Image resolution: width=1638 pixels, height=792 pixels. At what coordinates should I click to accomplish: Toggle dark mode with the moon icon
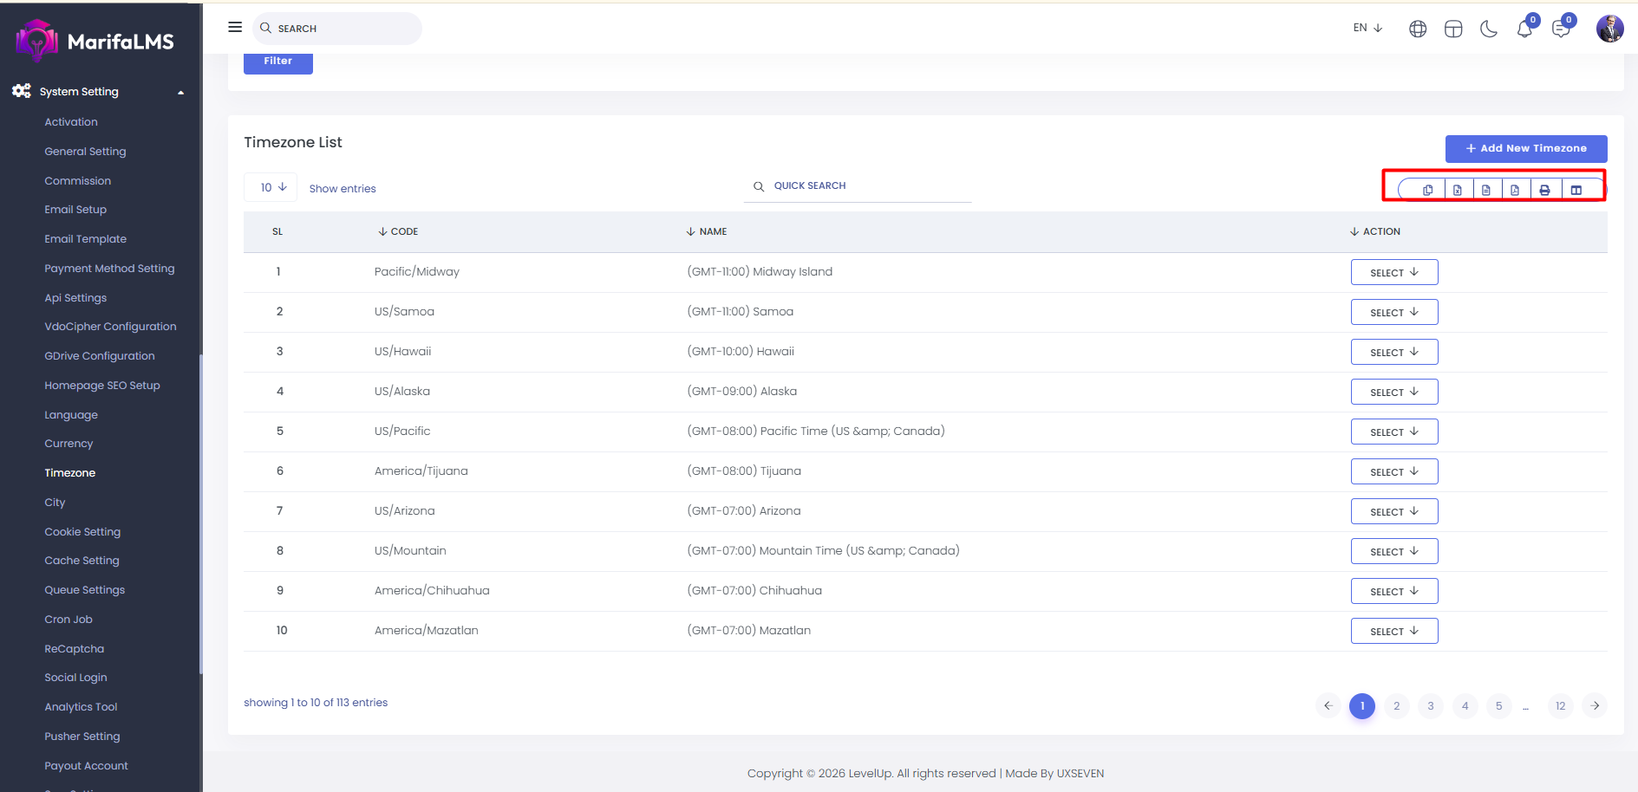(x=1489, y=29)
